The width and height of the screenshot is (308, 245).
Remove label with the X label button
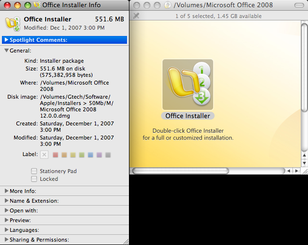click(44, 155)
